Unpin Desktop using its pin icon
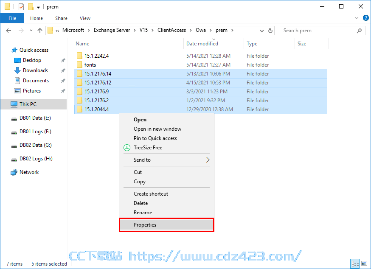The height and width of the screenshot is (269, 371). tap(63, 60)
